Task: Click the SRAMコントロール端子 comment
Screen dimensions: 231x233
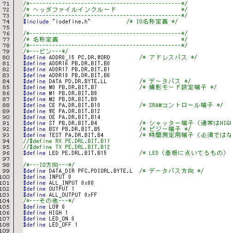Action: tap(181, 105)
